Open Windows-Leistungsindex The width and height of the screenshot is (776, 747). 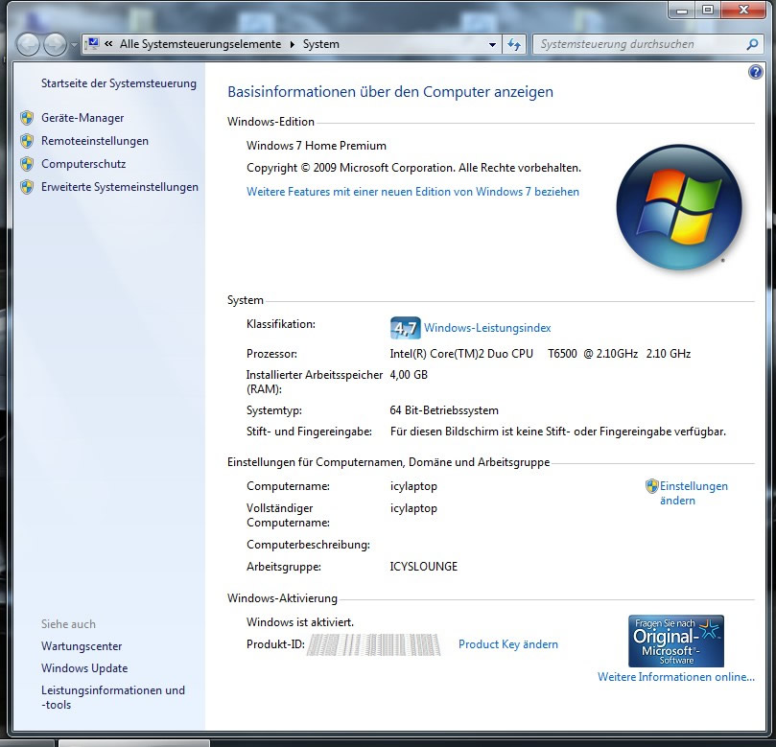487,328
